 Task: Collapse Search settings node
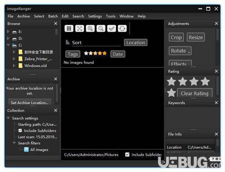pyautogui.click(x=9, y=118)
